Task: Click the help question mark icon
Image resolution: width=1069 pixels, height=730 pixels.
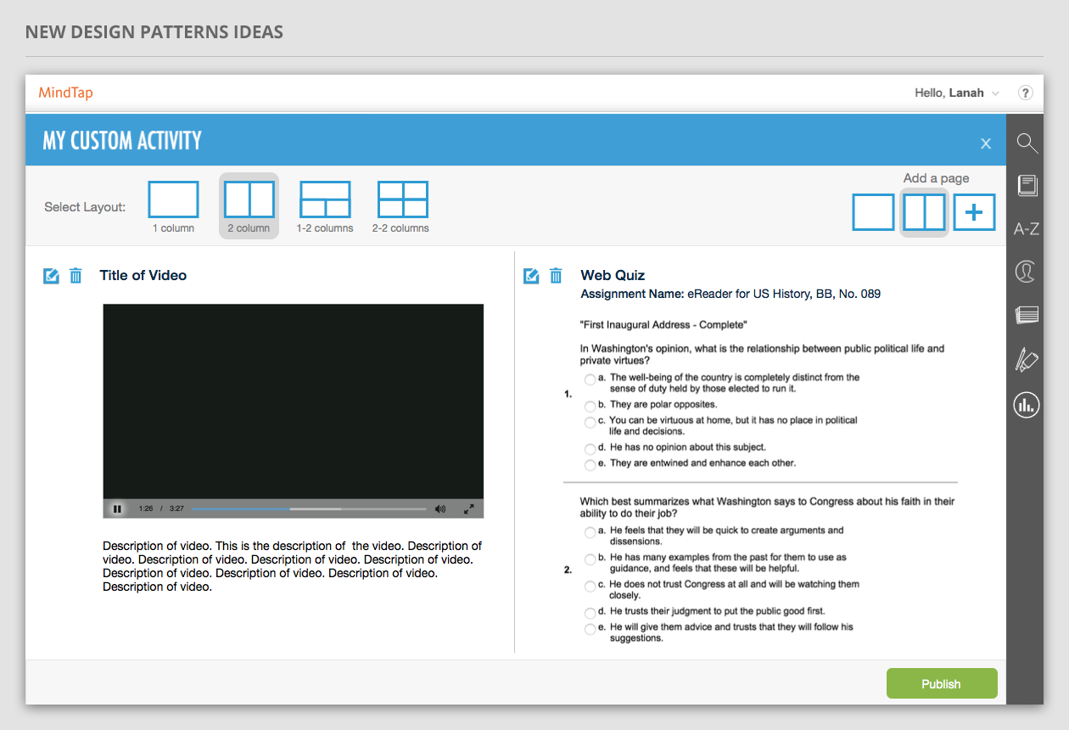Action: [x=1025, y=93]
